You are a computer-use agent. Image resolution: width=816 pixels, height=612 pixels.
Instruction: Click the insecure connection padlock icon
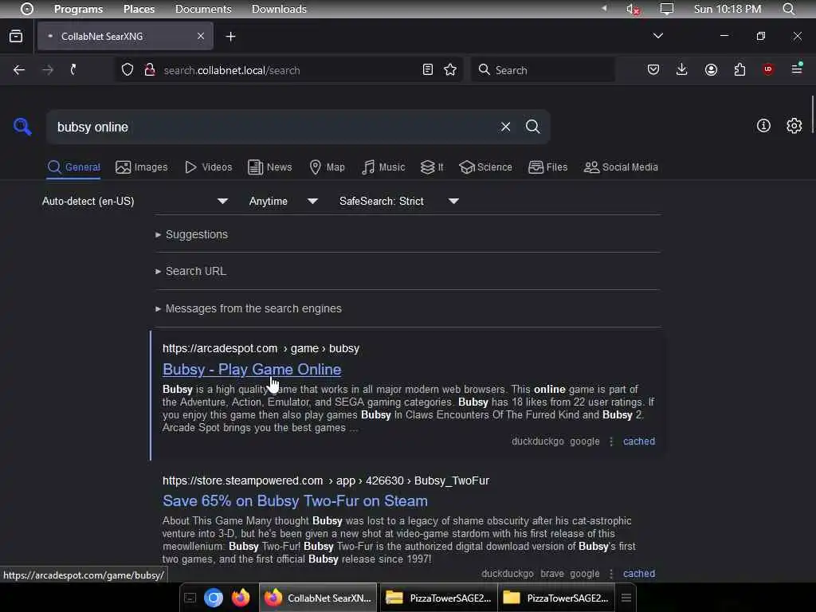(x=150, y=70)
